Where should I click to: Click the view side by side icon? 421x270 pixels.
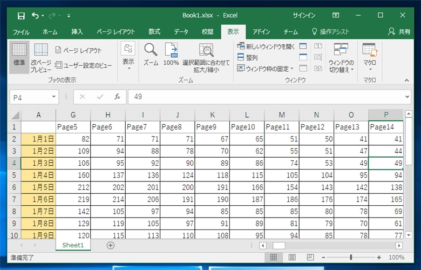pos(318,46)
